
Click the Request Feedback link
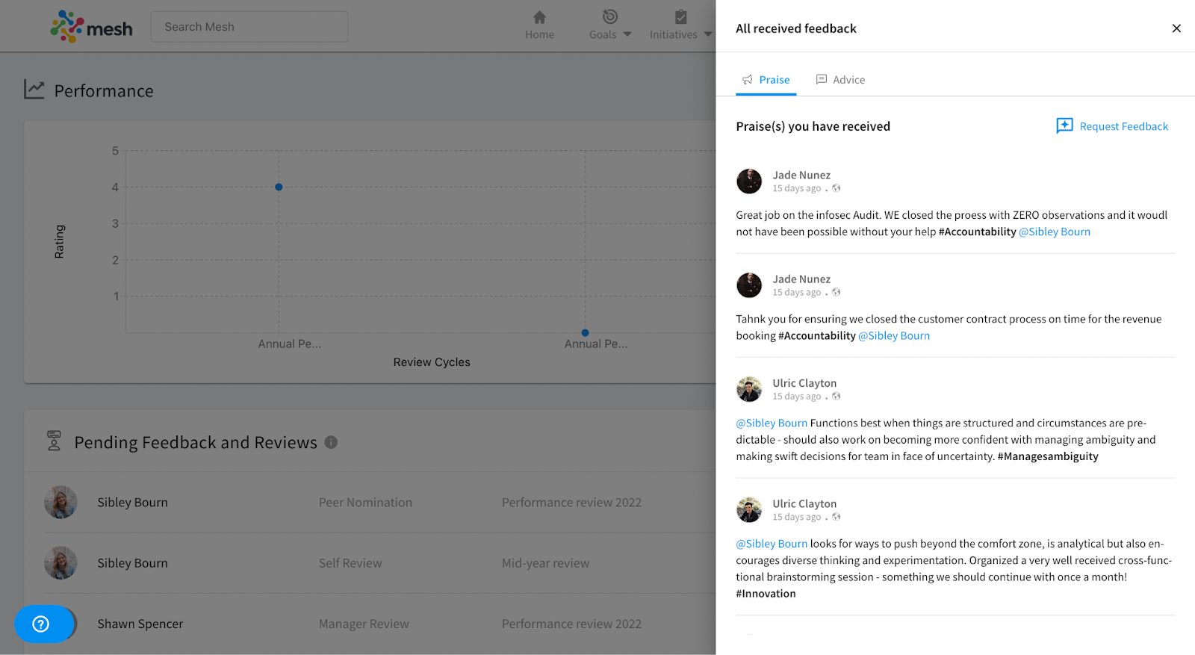coord(1123,126)
